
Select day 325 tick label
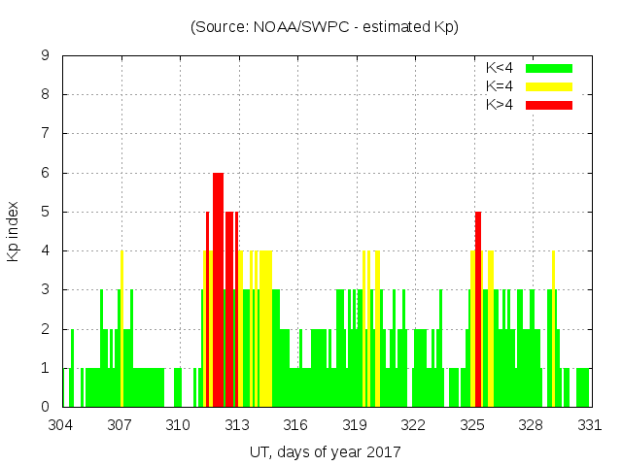point(472,424)
